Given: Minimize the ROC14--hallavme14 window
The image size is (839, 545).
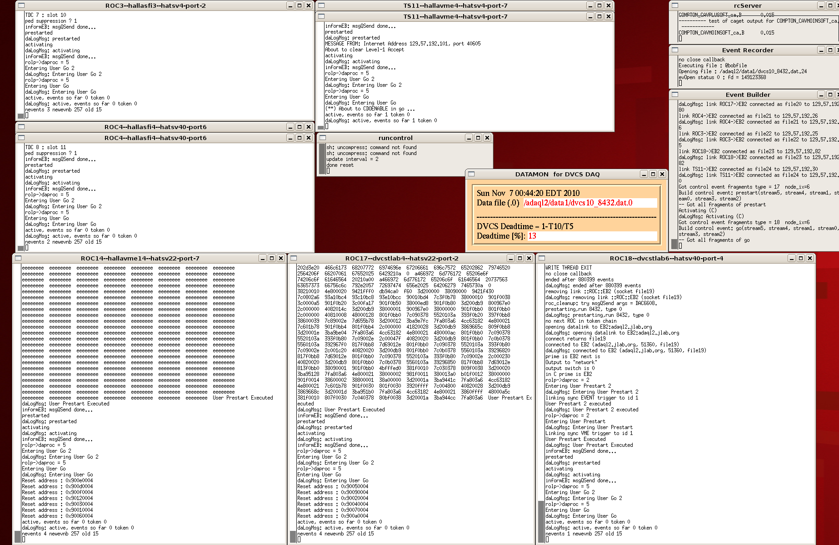Looking at the screenshot, I should point(263,258).
